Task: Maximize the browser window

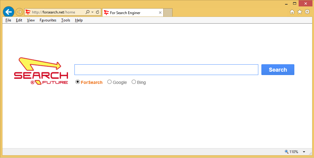Action: coord(294,3)
